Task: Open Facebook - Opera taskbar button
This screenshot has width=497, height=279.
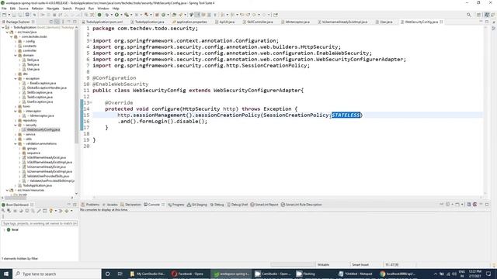Action: (x=189, y=274)
